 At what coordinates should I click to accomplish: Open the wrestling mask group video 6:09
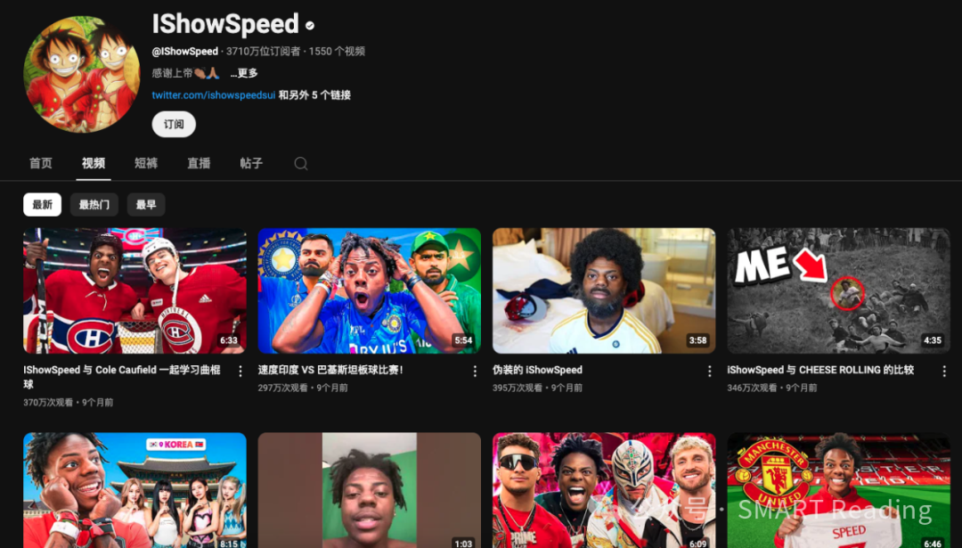point(604,490)
